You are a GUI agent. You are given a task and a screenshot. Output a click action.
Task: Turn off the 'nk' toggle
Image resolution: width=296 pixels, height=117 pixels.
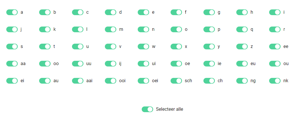coord(275,81)
